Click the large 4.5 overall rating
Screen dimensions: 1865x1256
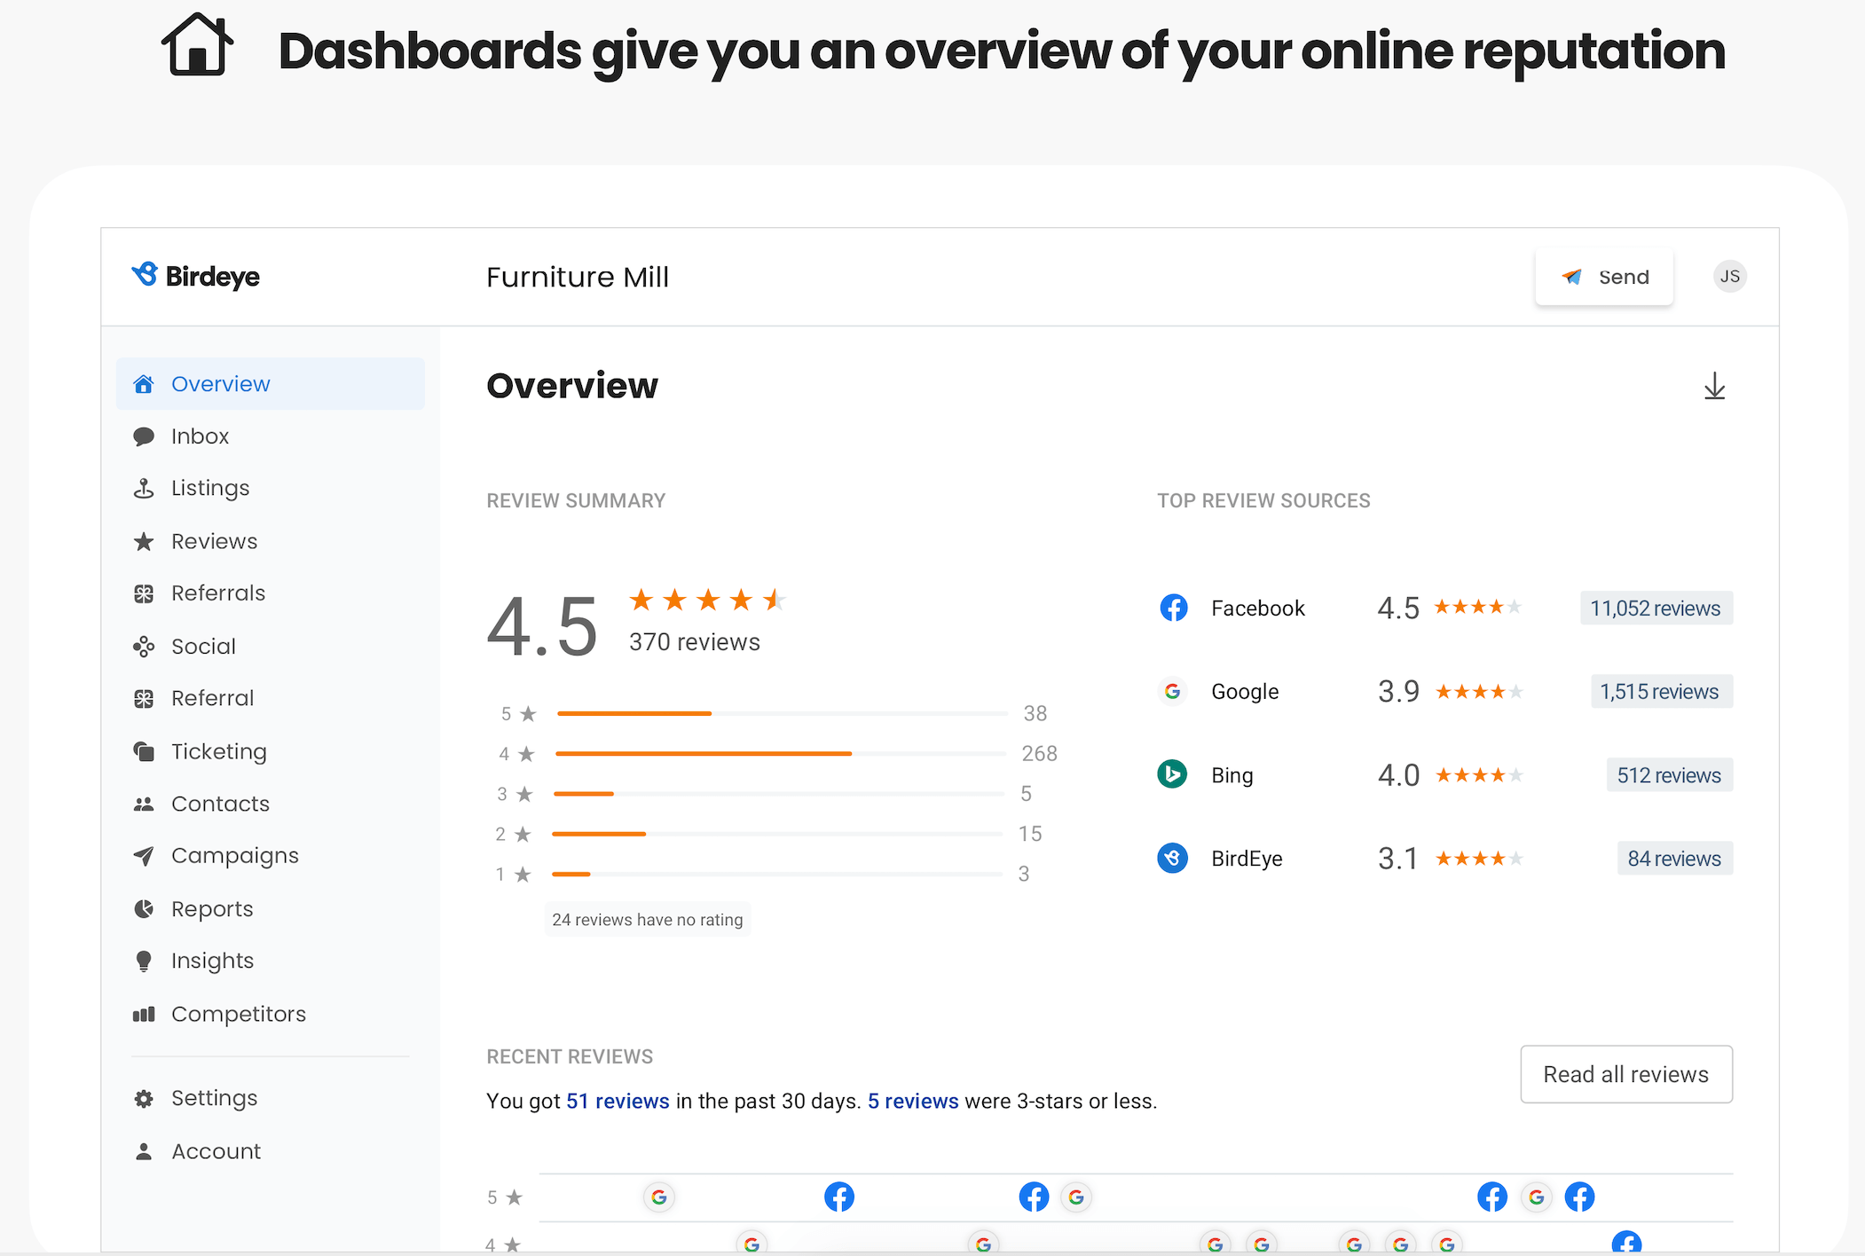pos(543,627)
